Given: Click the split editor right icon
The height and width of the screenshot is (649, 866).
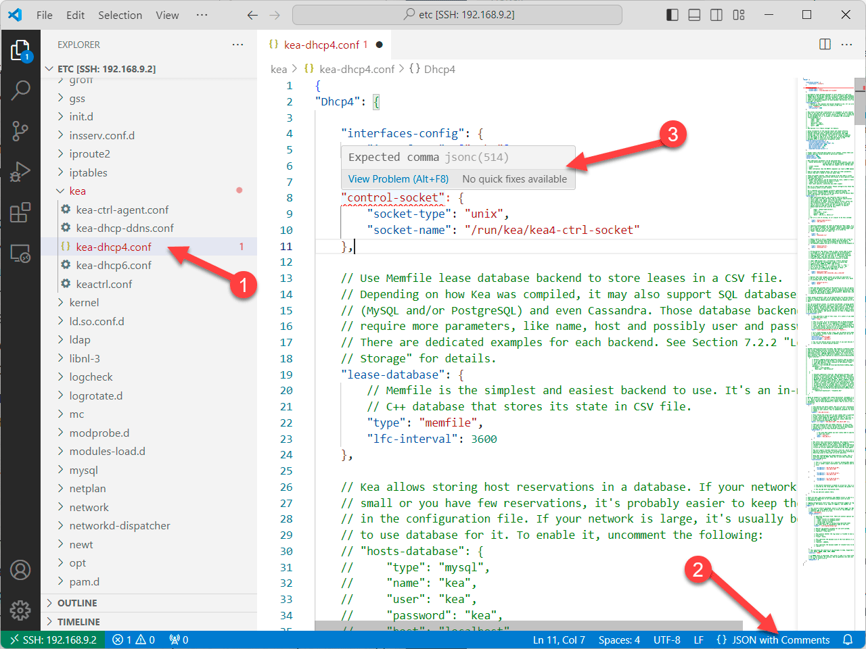Looking at the screenshot, I should 825,45.
